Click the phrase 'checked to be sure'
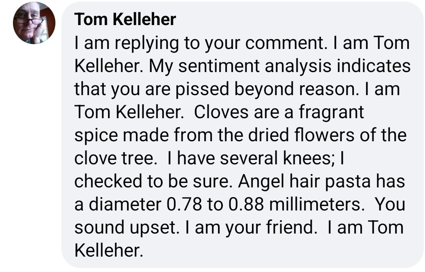425x272 pixels. pyautogui.click(x=152, y=181)
